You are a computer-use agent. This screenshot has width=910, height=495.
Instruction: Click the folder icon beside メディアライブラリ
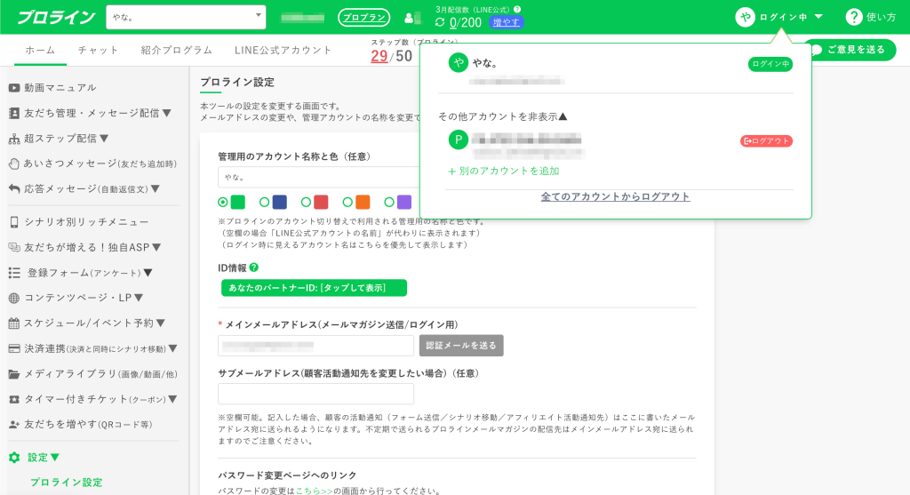tap(14, 374)
